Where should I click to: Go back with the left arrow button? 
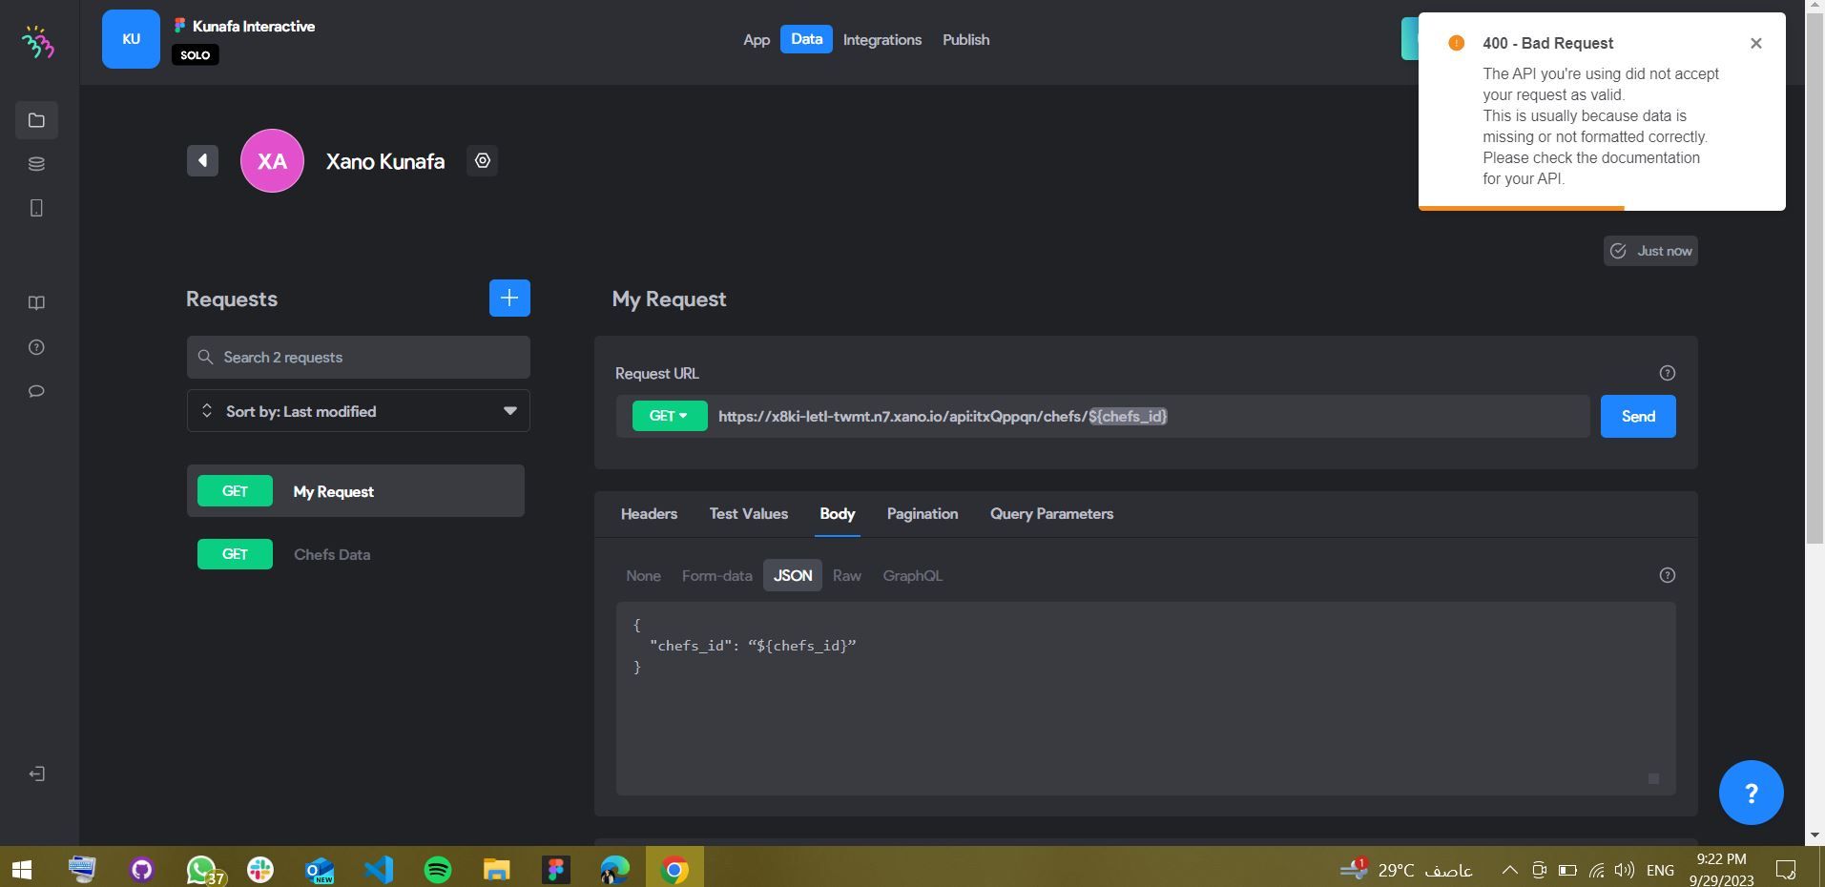pyautogui.click(x=202, y=160)
